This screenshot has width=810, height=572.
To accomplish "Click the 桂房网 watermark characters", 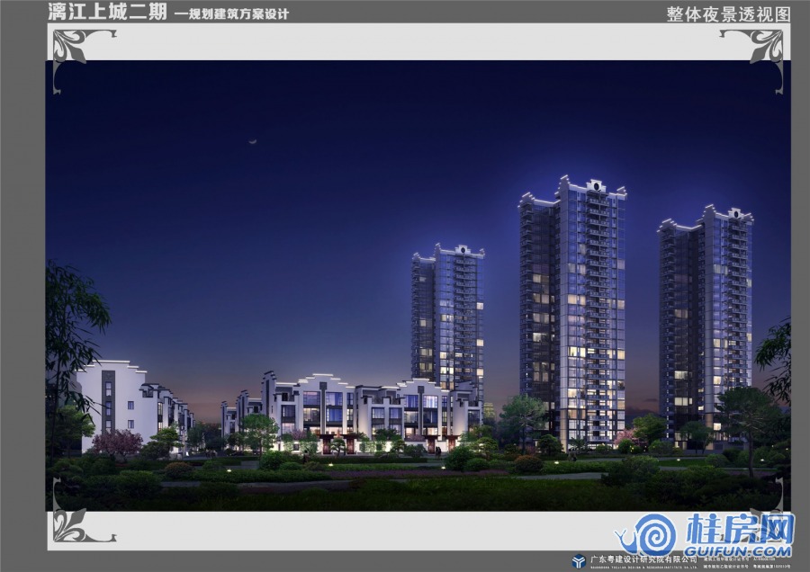I will coord(741,527).
